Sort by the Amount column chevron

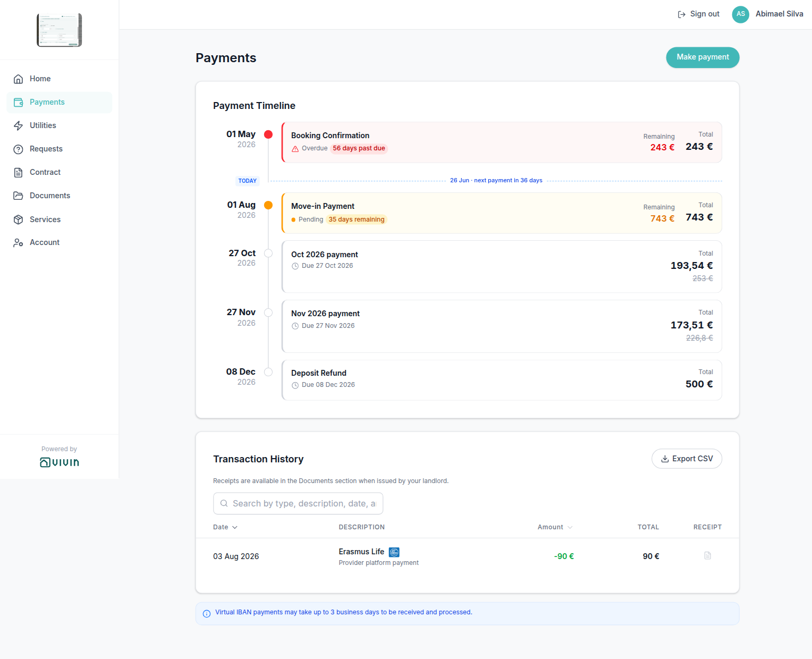tap(570, 528)
